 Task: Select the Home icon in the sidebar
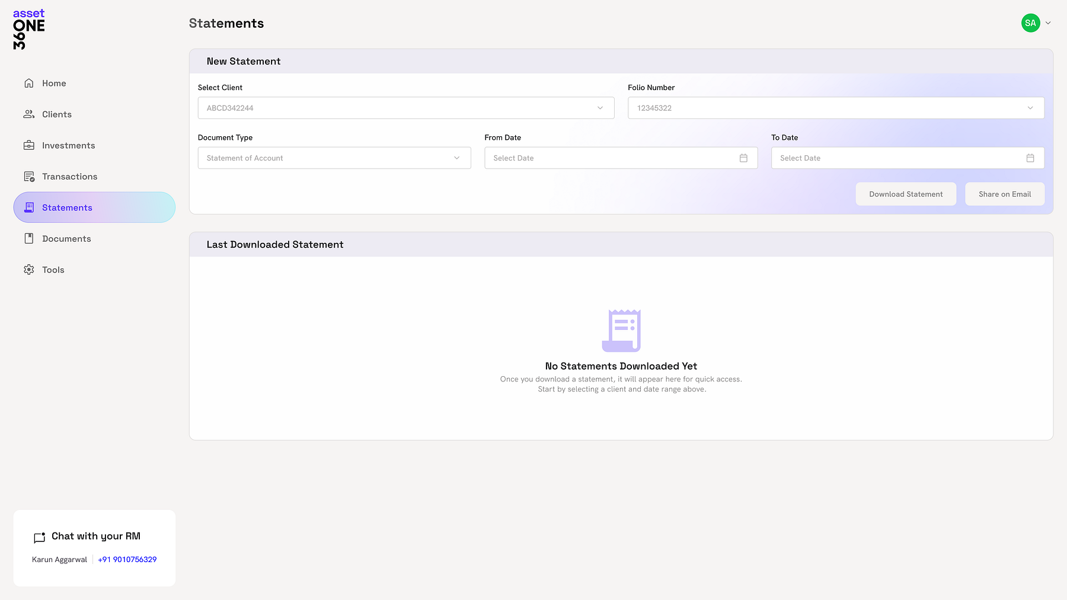(x=28, y=83)
